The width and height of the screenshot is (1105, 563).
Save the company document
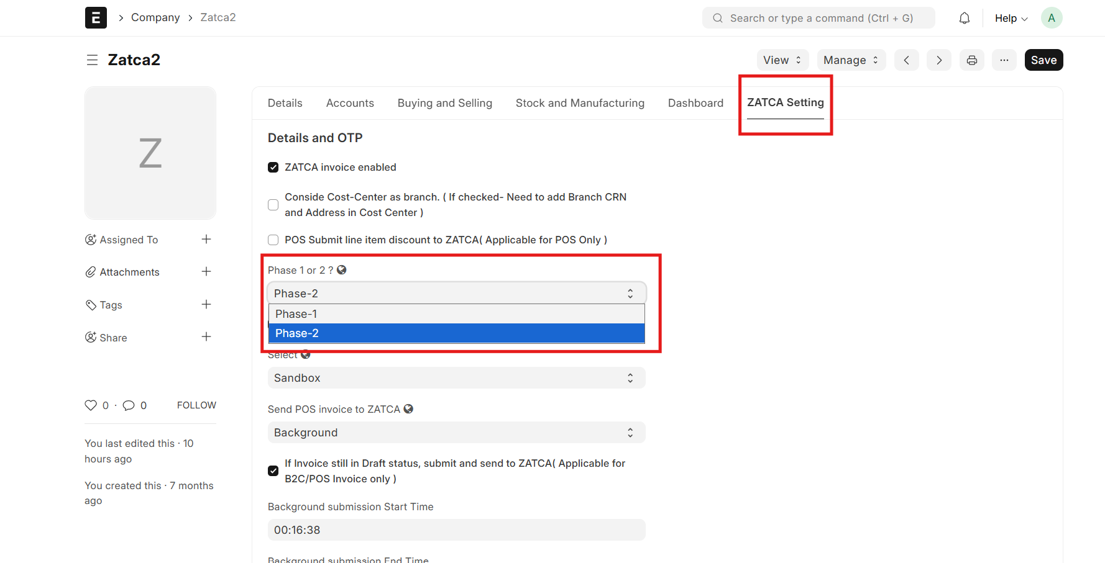click(x=1043, y=60)
